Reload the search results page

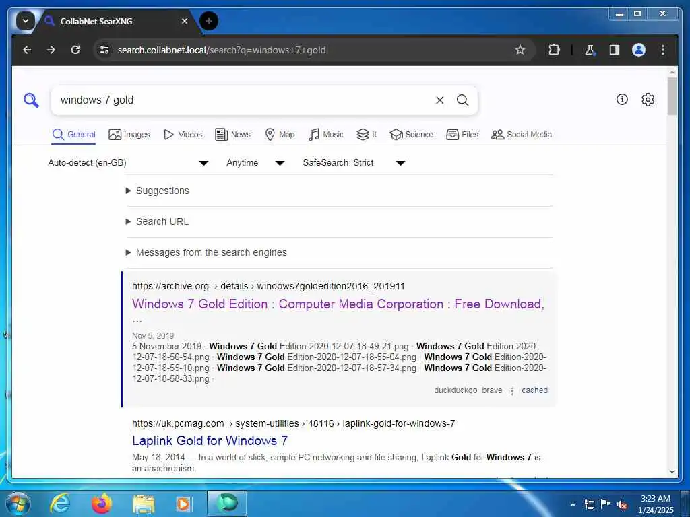[x=75, y=50]
